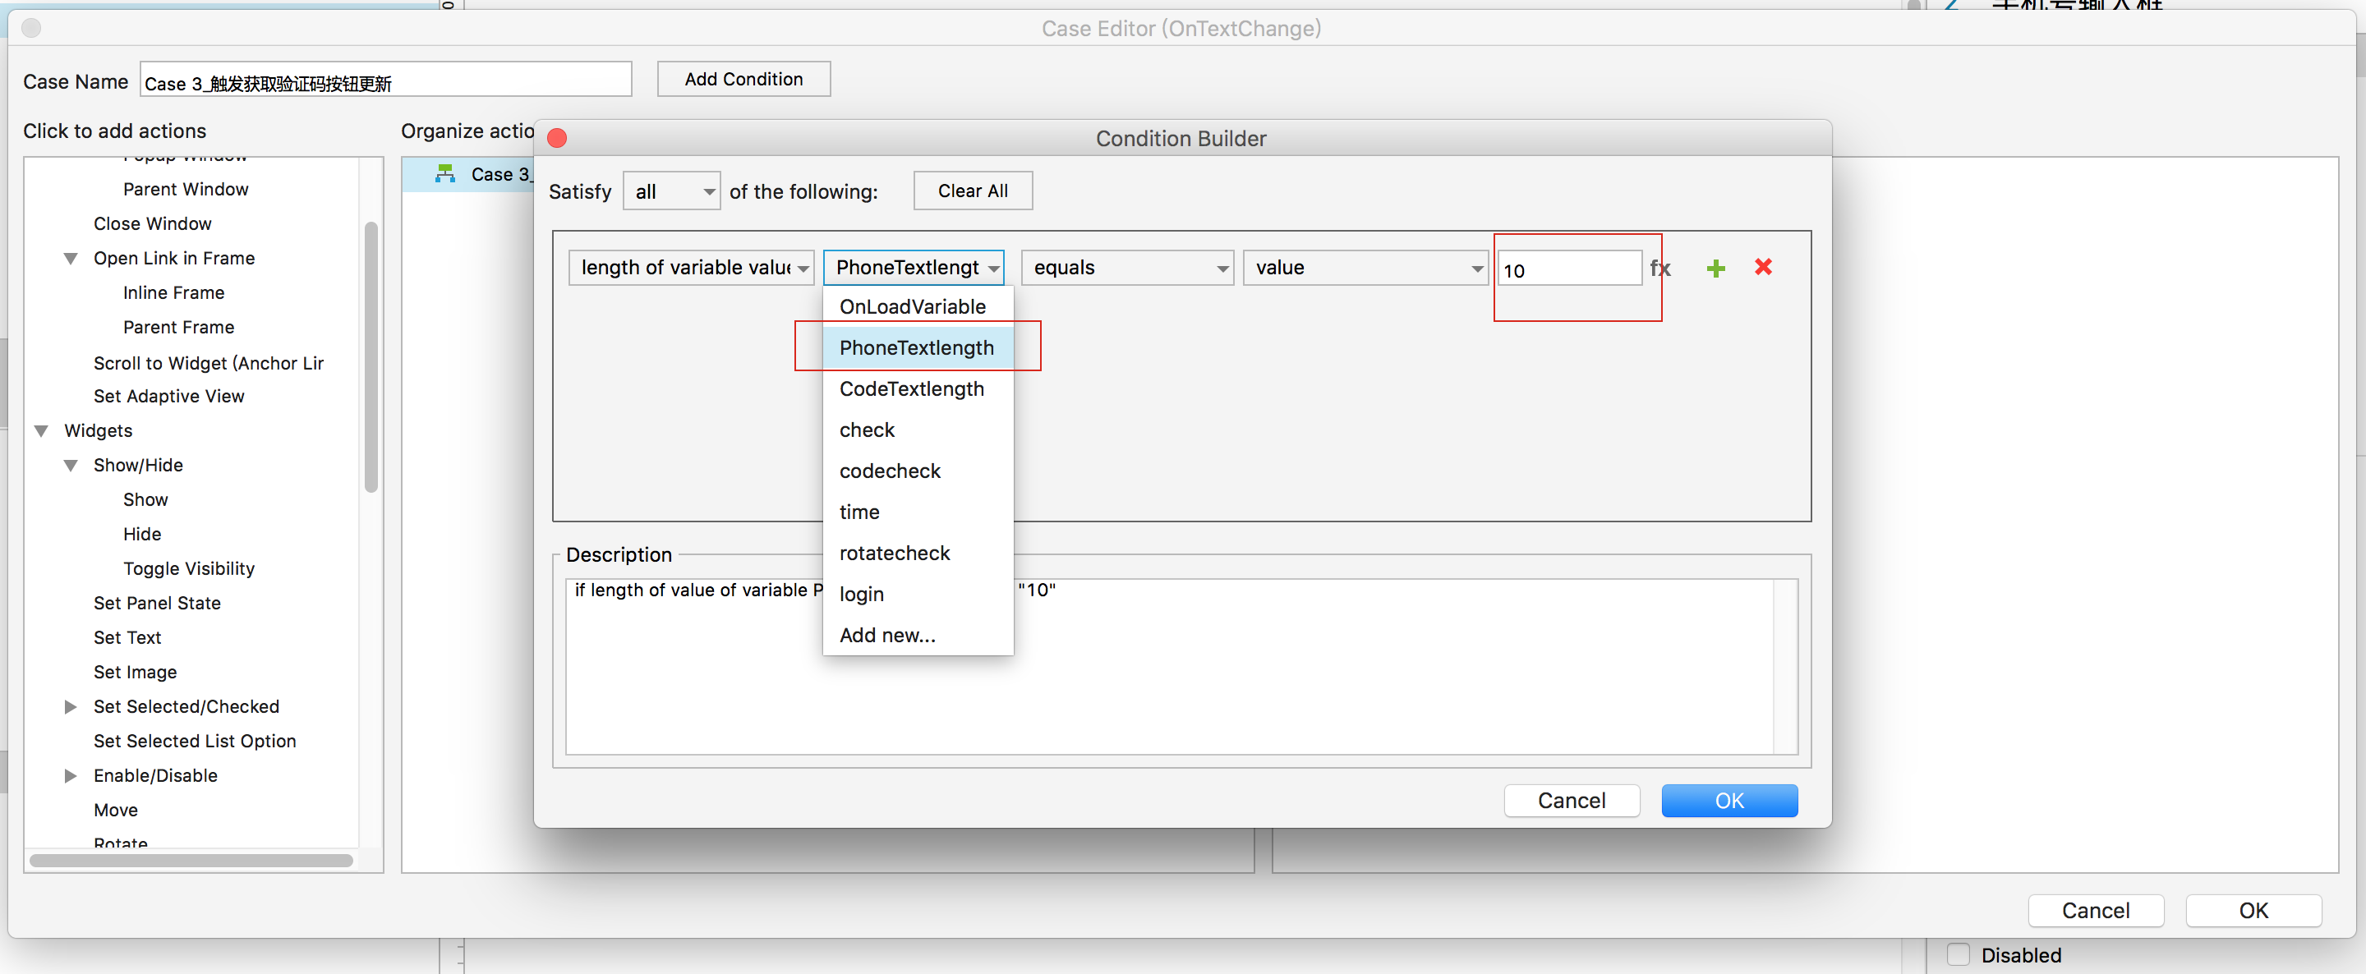Close the Condition Builder with red button

tap(557, 138)
